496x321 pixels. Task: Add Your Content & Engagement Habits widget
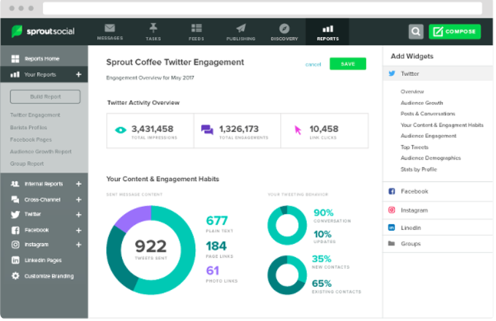(x=442, y=125)
